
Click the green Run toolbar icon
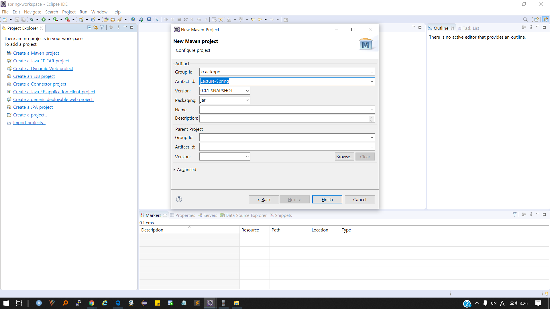point(44,19)
